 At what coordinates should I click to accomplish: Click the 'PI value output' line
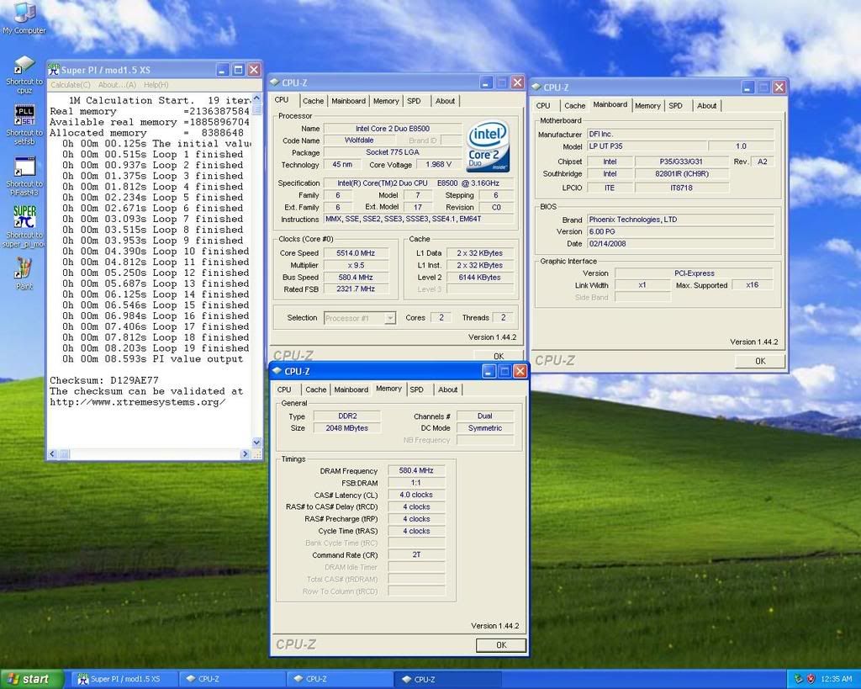pos(153,358)
